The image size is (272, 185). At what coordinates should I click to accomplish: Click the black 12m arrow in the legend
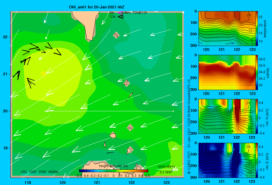120,17
